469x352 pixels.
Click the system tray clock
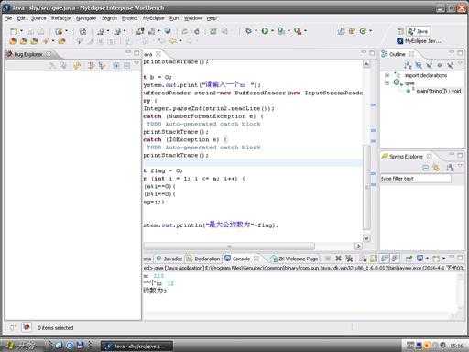coord(456,346)
